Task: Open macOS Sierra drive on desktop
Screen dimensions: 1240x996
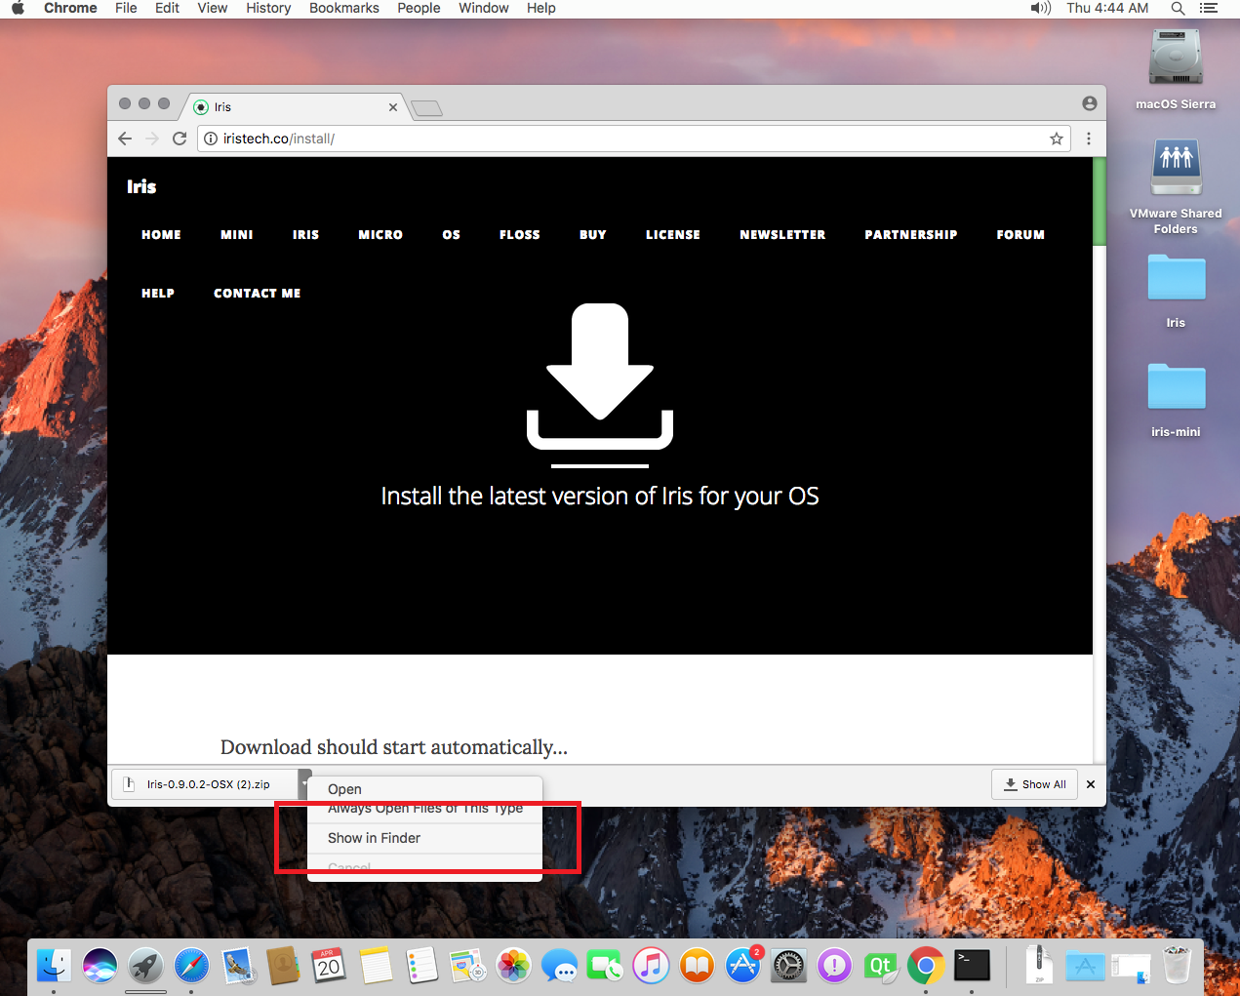Action: (1176, 68)
